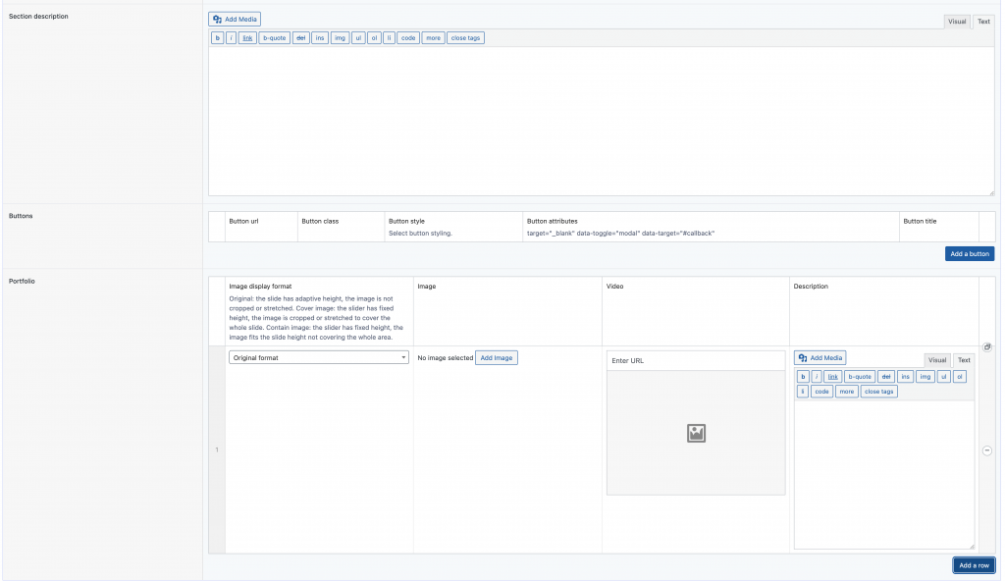Click del tag in Section description toolbar
Screen dimensions: 1005x581
pos(300,38)
